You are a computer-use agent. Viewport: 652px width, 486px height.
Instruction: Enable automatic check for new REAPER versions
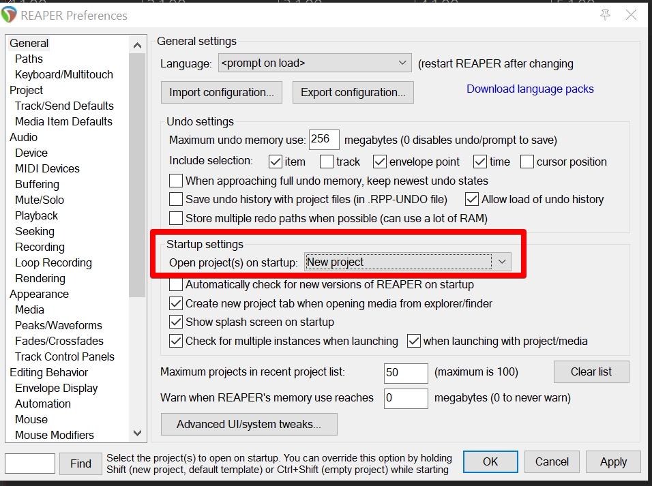[x=176, y=285]
